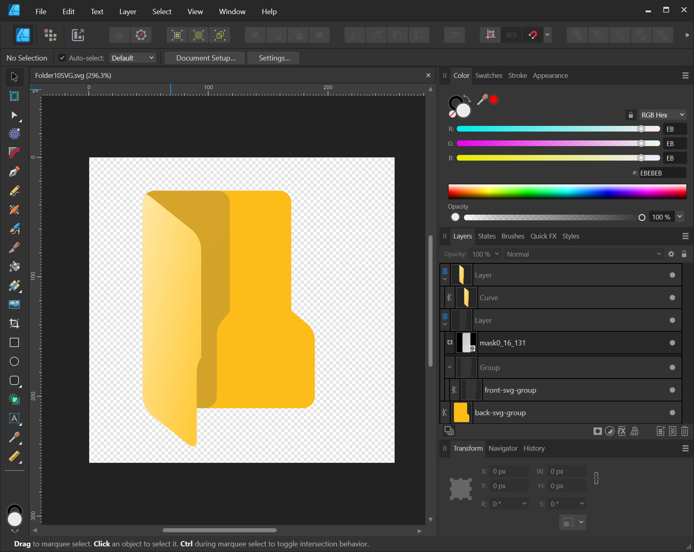Click the red R slider track
This screenshot has height=552, width=694.
(x=558, y=129)
